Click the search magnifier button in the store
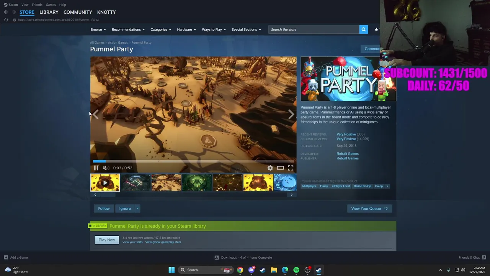 pyautogui.click(x=363, y=30)
